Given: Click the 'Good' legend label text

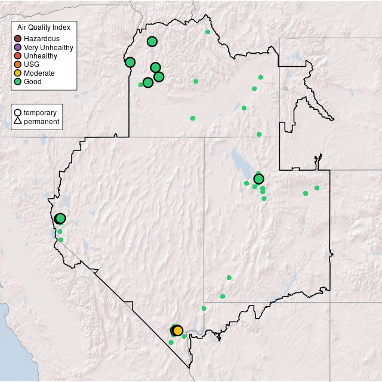Looking at the screenshot, I should (33, 81).
